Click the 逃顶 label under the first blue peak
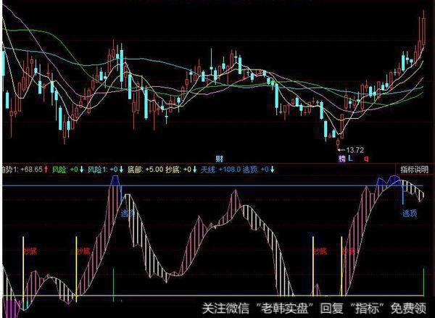Viewport: 435px width, 318px height. point(128,213)
